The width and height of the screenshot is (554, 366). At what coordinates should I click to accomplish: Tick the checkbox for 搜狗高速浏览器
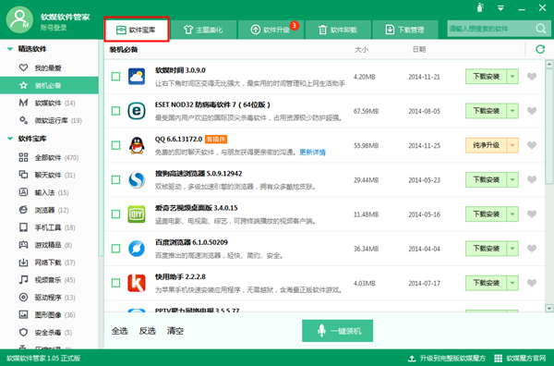(x=116, y=179)
